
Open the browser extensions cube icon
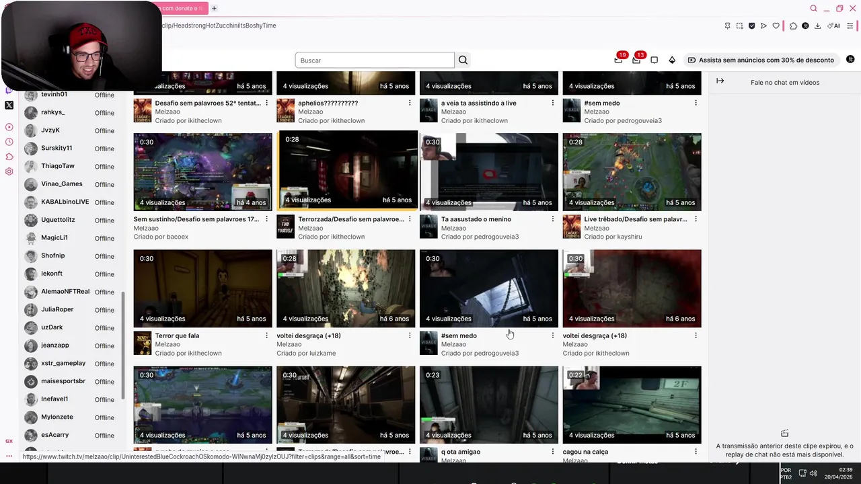click(793, 26)
